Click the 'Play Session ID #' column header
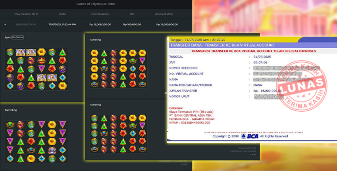 point(26,14)
